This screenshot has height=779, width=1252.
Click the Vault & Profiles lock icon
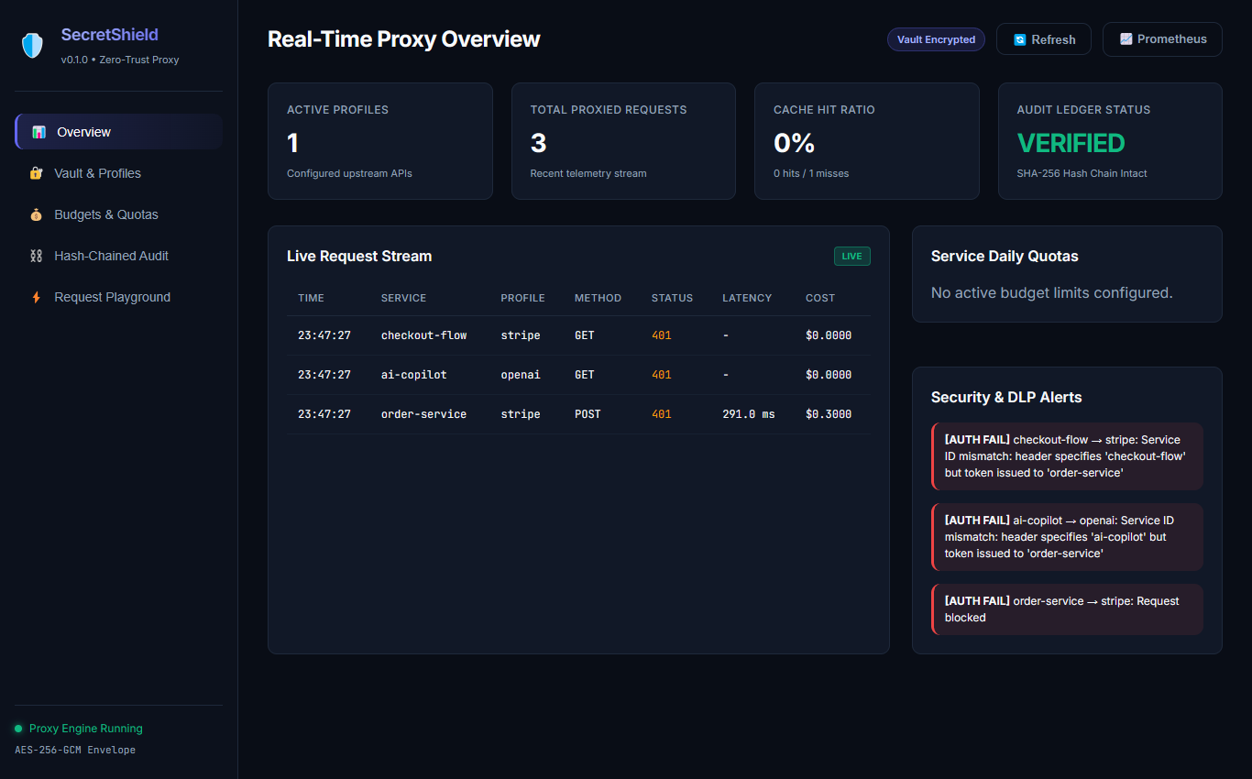click(36, 173)
